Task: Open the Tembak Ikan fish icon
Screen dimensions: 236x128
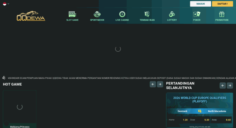Action: pyautogui.click(x=147, y=14)
